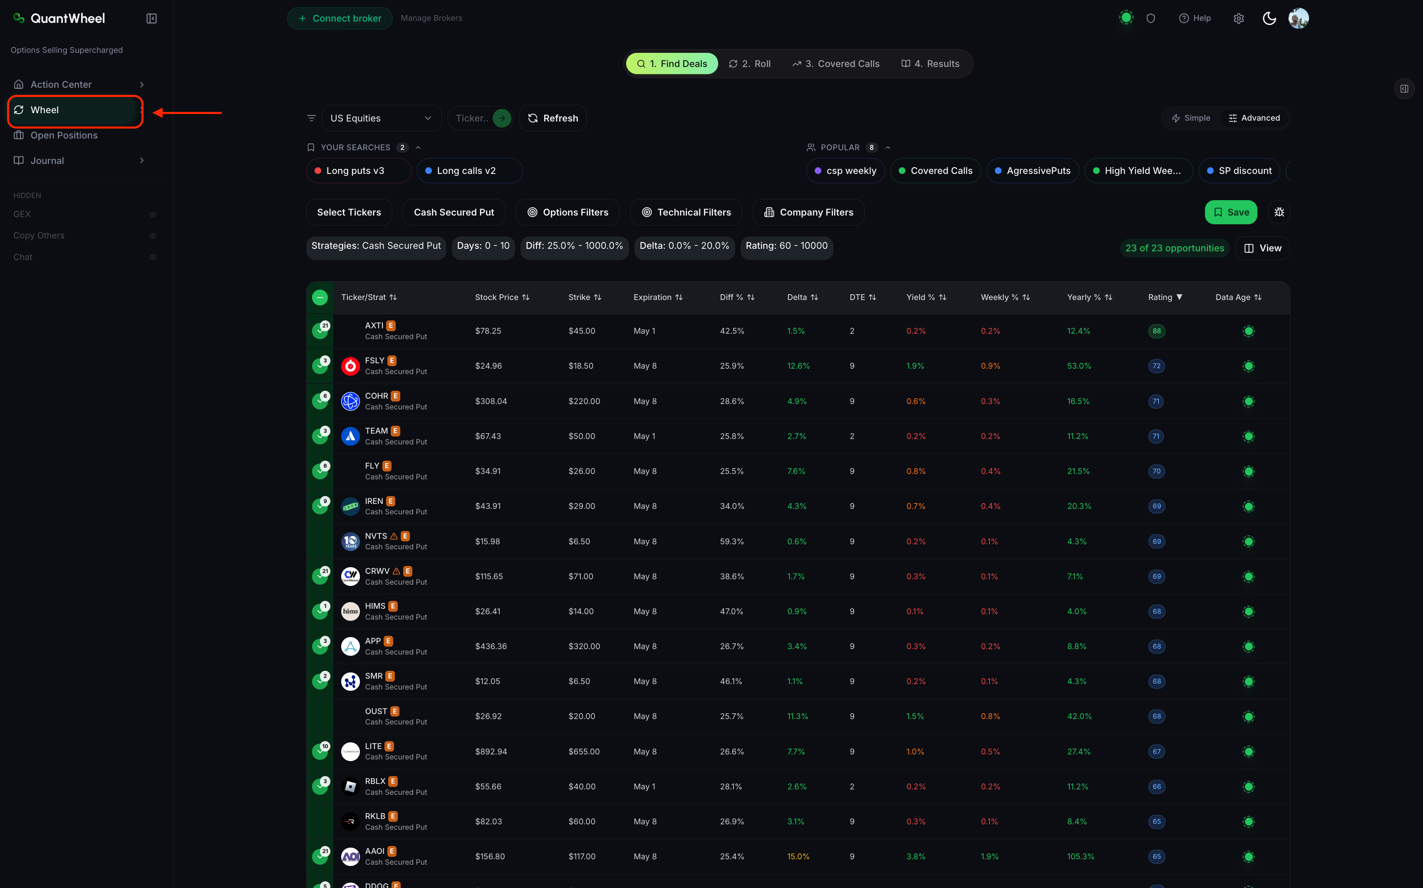Toggle selection checkbox for IREN row
Image resolution: width=1423 pixels, height=888 pixels.
click(320, 506)
